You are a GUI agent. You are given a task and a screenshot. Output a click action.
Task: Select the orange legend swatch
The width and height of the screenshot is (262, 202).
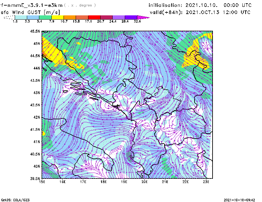70,17
